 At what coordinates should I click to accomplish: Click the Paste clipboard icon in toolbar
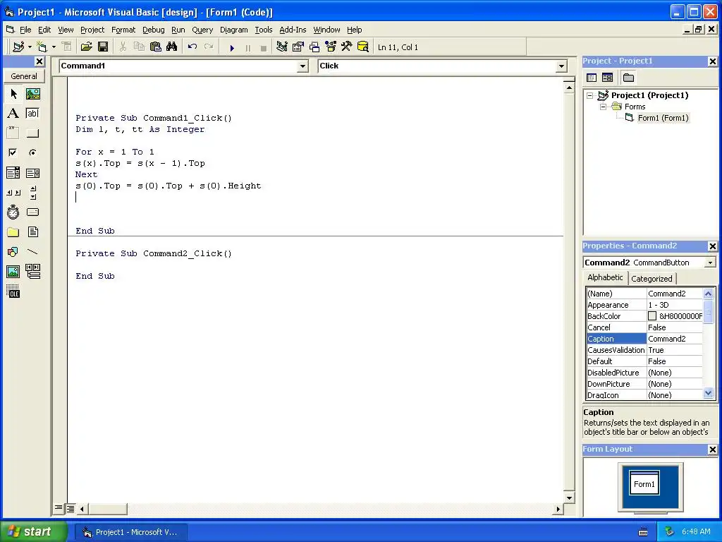point(156,47)
